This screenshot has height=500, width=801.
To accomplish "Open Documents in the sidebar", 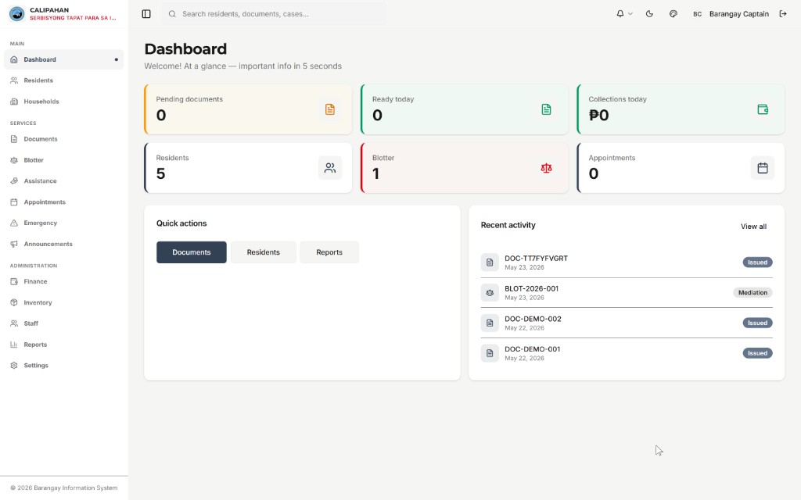I will click(x=64, y=139).
